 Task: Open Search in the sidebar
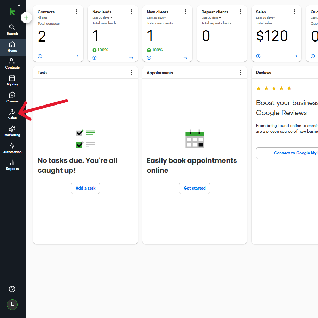(12, 30)
